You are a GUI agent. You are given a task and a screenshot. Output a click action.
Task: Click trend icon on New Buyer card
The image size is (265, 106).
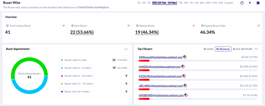coord(128,26)
